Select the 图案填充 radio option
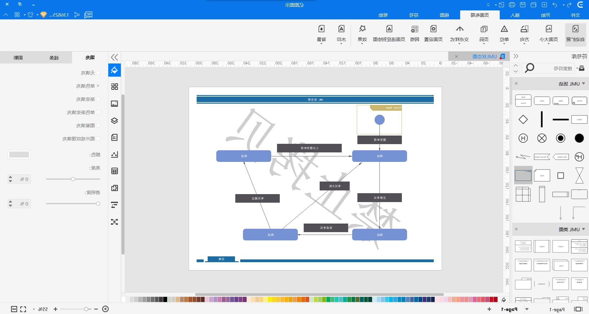589x314 pixels. [x=98, y=125]
